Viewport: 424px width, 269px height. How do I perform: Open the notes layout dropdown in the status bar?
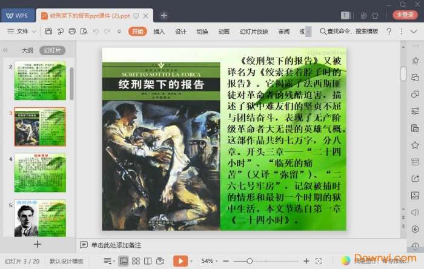(109, 261)
